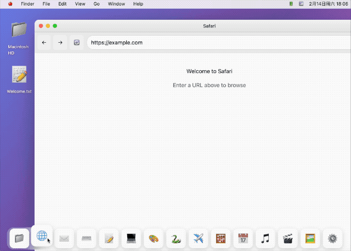351x251 pixels.
Task: Open the green snake icon in dock
Action: (176, 238)
